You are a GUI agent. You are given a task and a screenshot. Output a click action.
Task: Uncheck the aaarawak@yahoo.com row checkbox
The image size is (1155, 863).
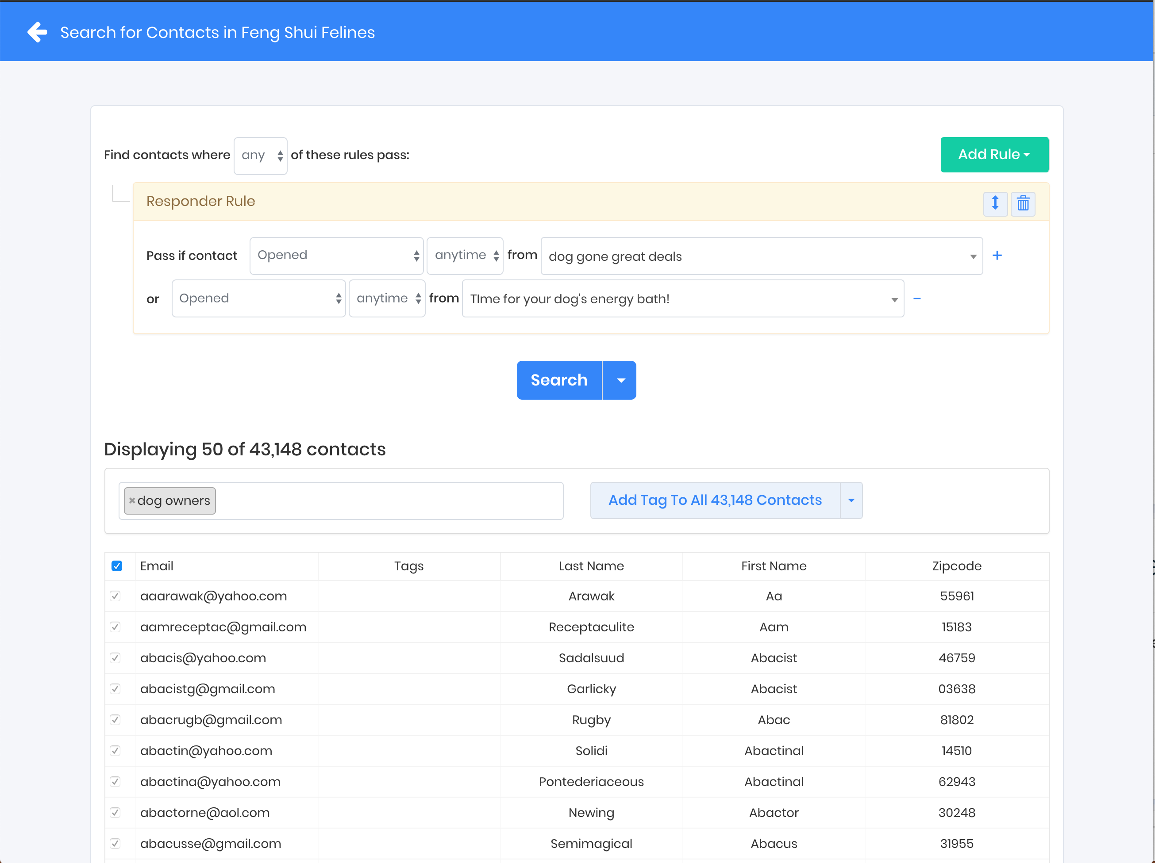pos(115,596)
